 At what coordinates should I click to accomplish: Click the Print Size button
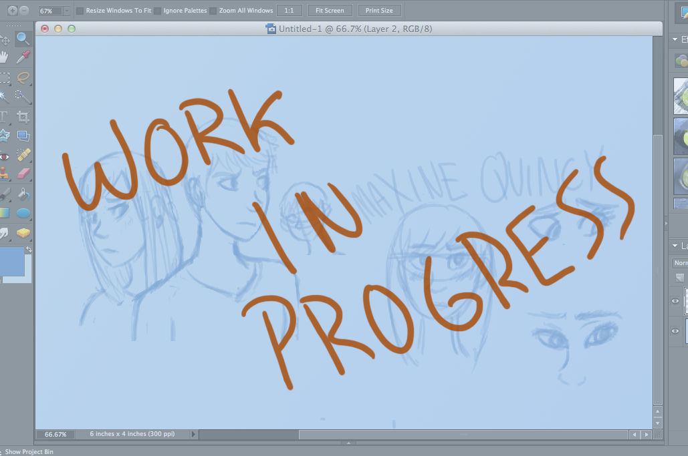click(380, 11)
